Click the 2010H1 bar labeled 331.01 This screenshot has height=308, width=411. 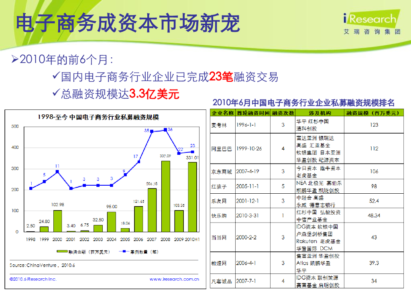tap(192, 197)
